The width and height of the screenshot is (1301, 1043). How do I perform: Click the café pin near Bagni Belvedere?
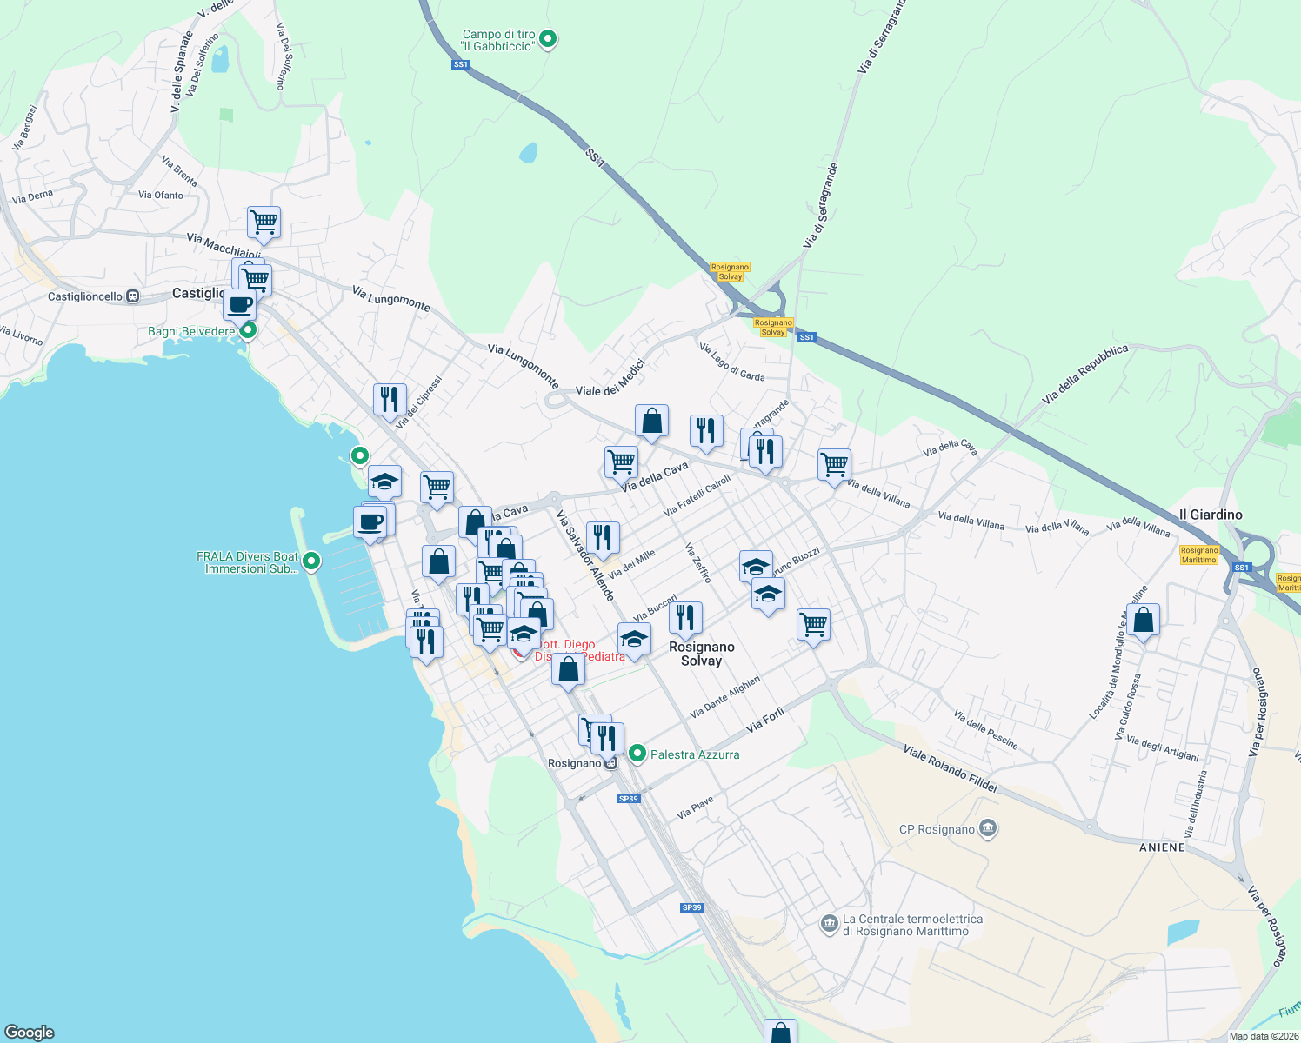[x=240, y=305]
